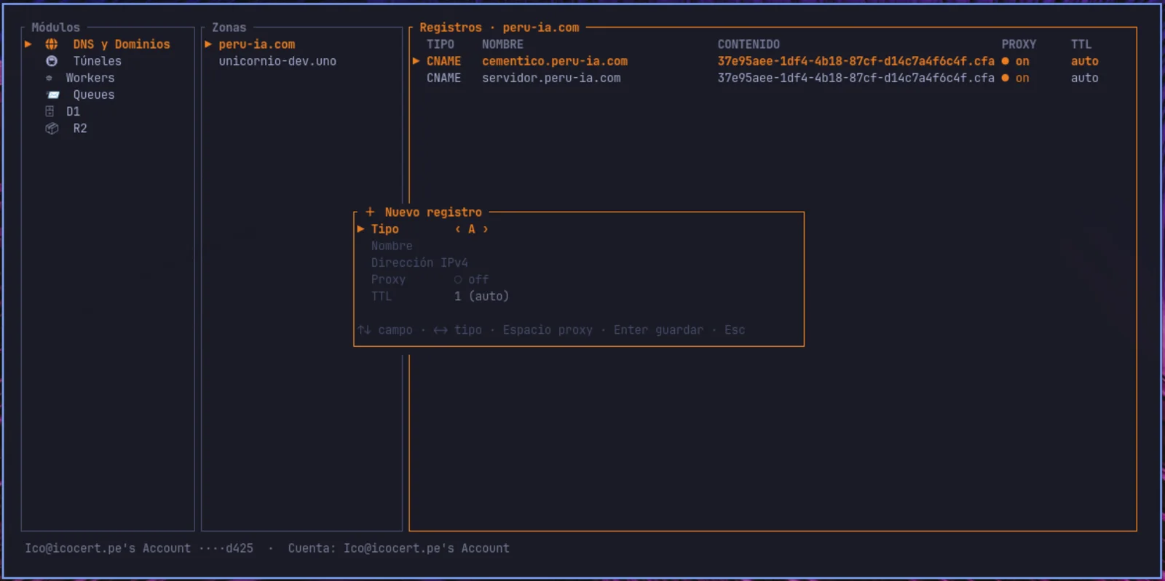
Task: Select the cementico.peru-ia.com record name
Action: 555,61
